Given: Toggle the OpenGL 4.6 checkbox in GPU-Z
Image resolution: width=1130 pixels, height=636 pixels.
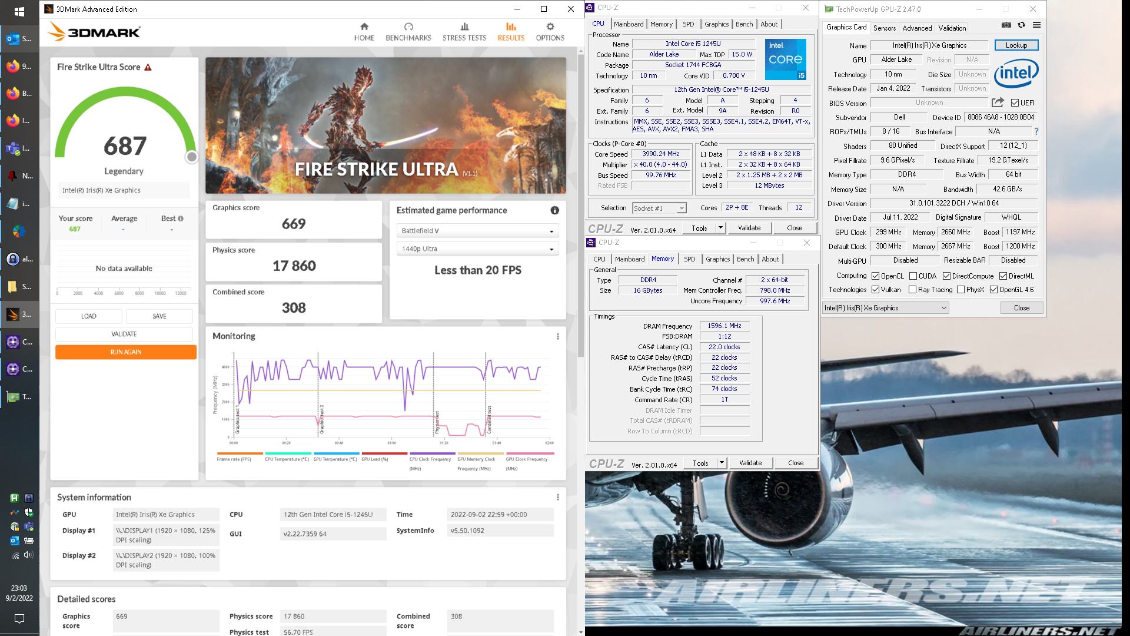Looking at the screenshot, I should point(993,290).
